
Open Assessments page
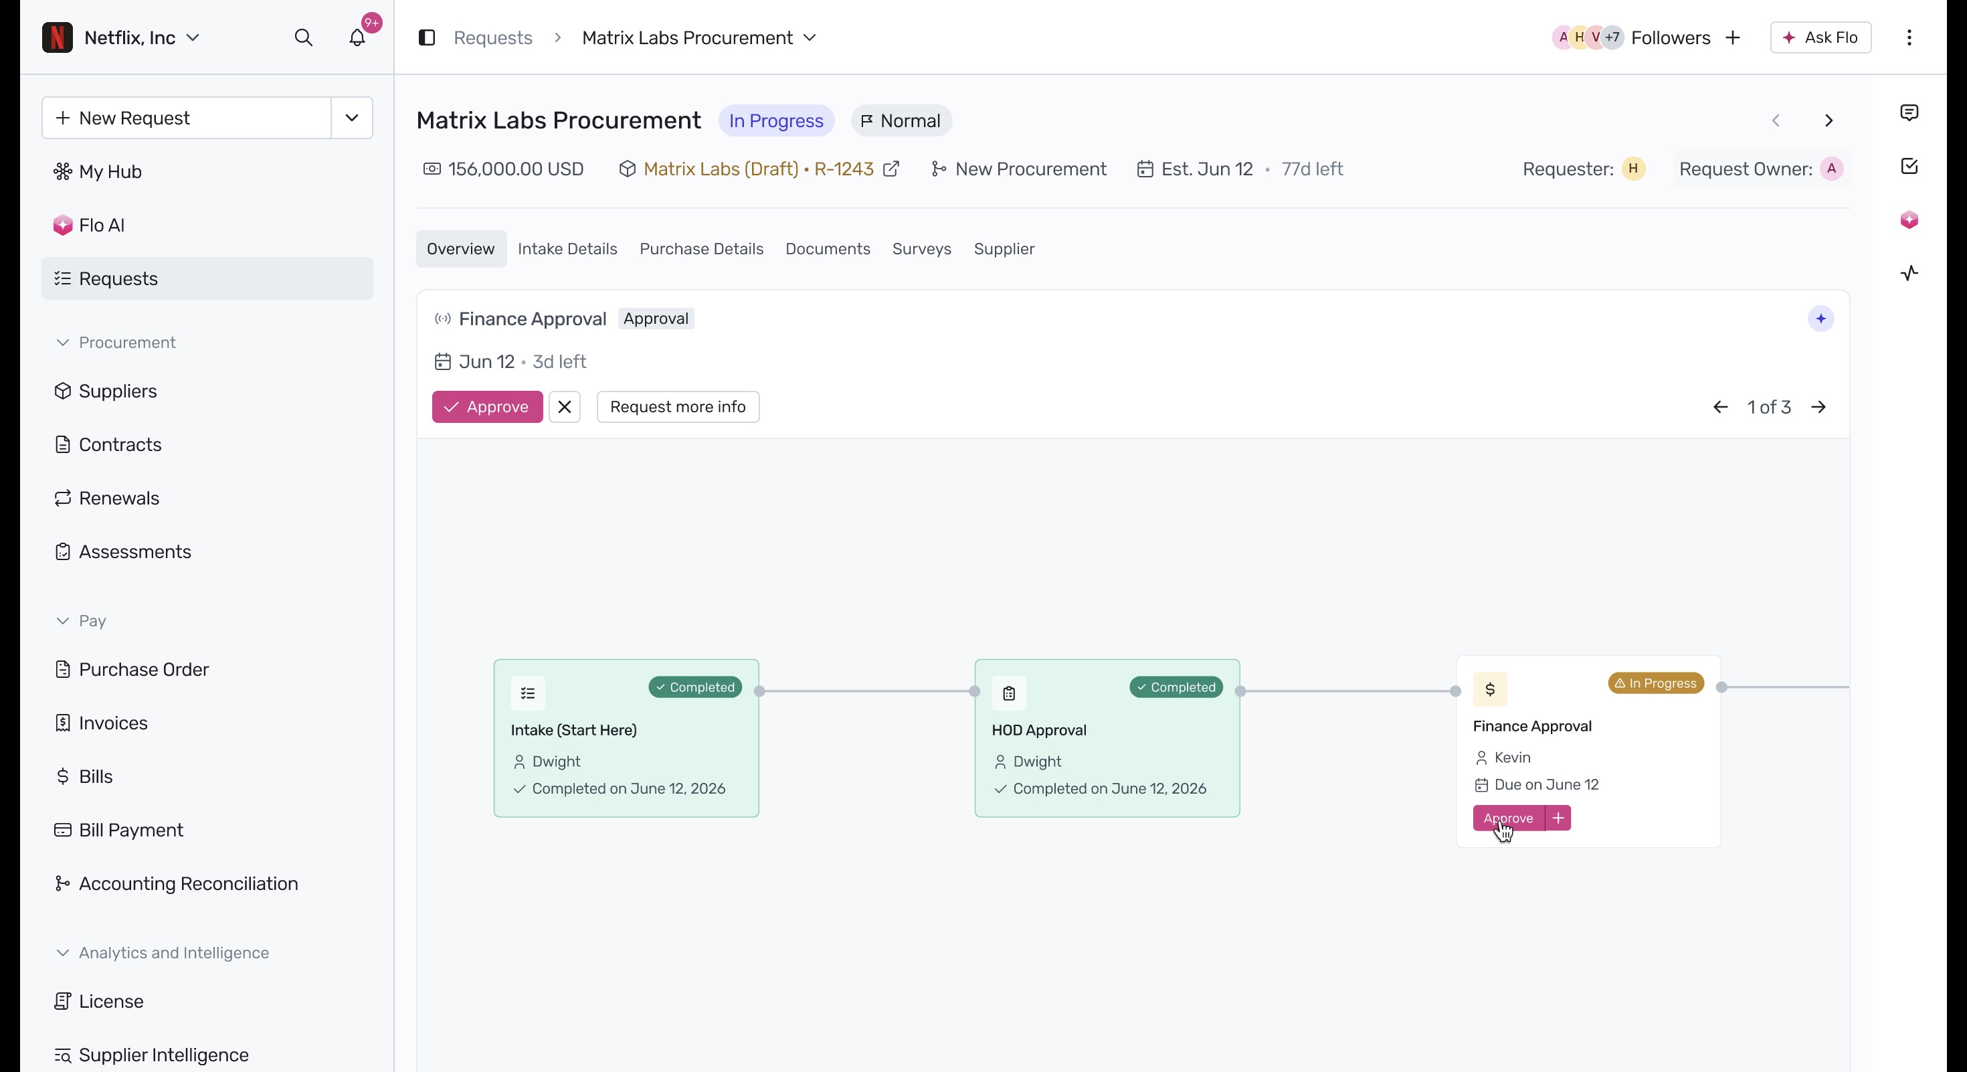[207, 551]
